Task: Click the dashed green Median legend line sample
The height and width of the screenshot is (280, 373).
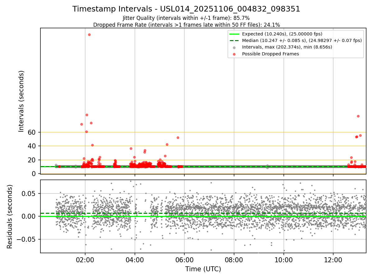Action: 234,40
